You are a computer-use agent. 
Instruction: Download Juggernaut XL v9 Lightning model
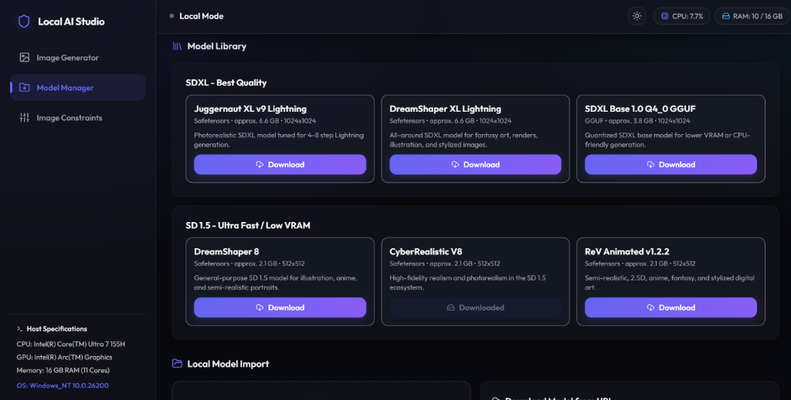pyautogui.click(x=280, y=164)
